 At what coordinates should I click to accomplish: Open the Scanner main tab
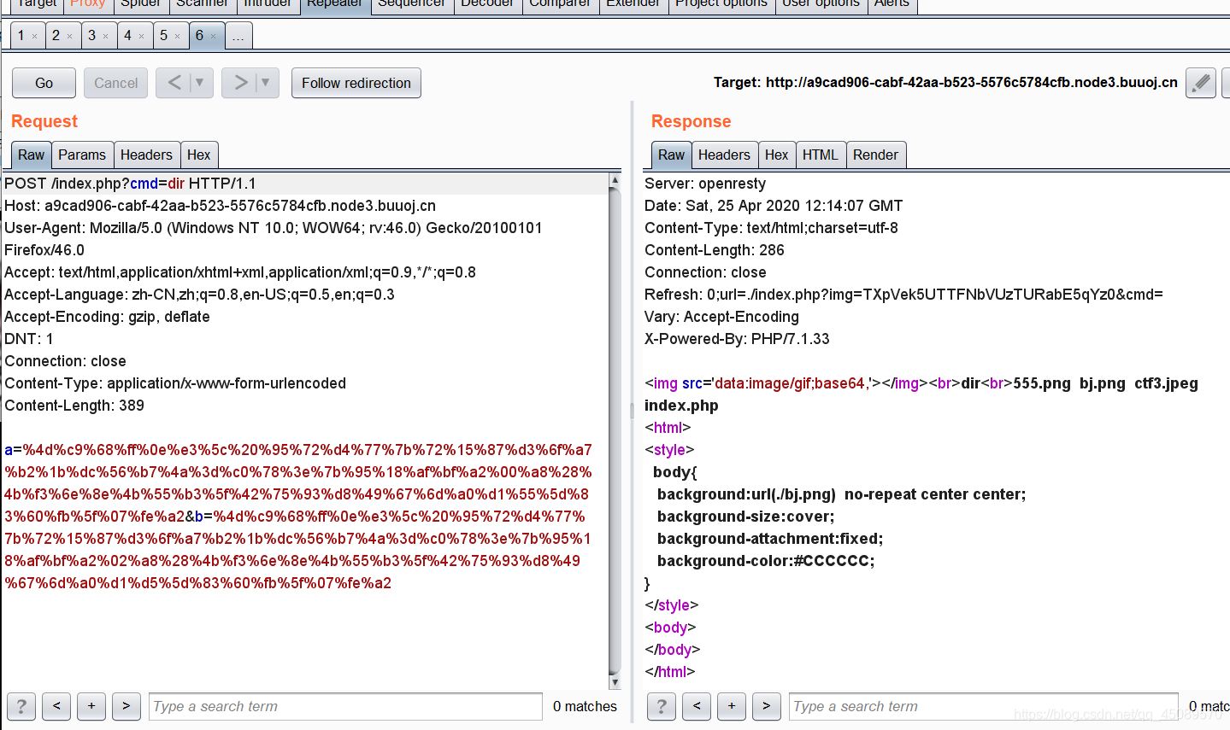point(203,4)
